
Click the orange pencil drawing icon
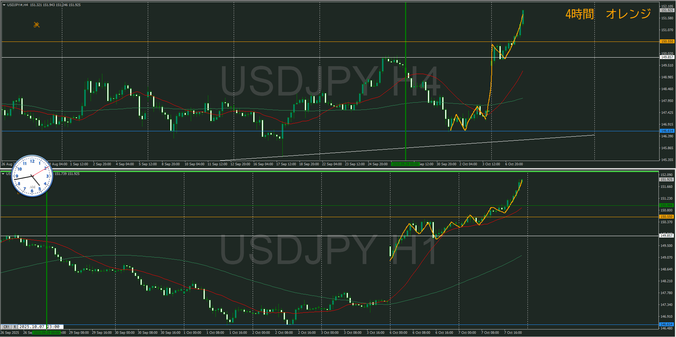tap(37, 25)
